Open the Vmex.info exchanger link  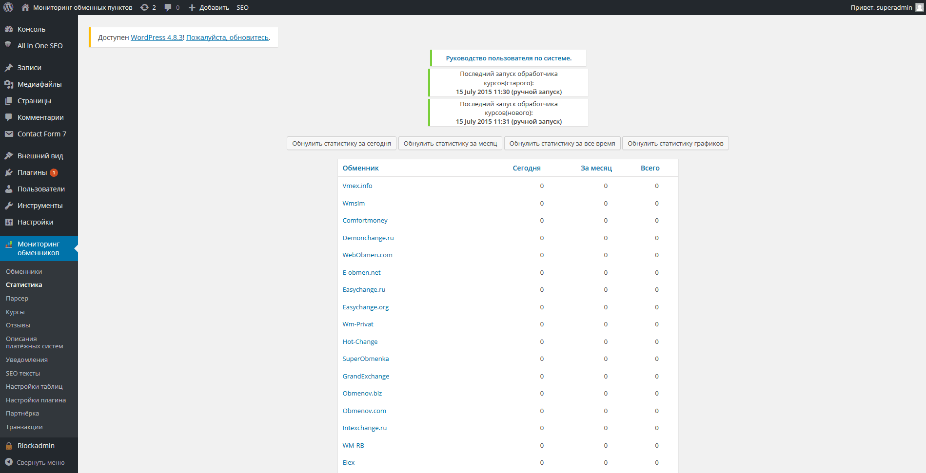coord(357,186)
